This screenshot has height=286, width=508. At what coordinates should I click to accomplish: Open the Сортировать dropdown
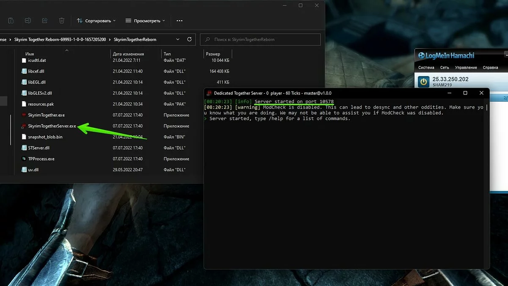click(96, 21)
